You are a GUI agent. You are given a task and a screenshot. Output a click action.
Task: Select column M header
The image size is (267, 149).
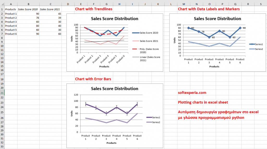tap(184, 4)
